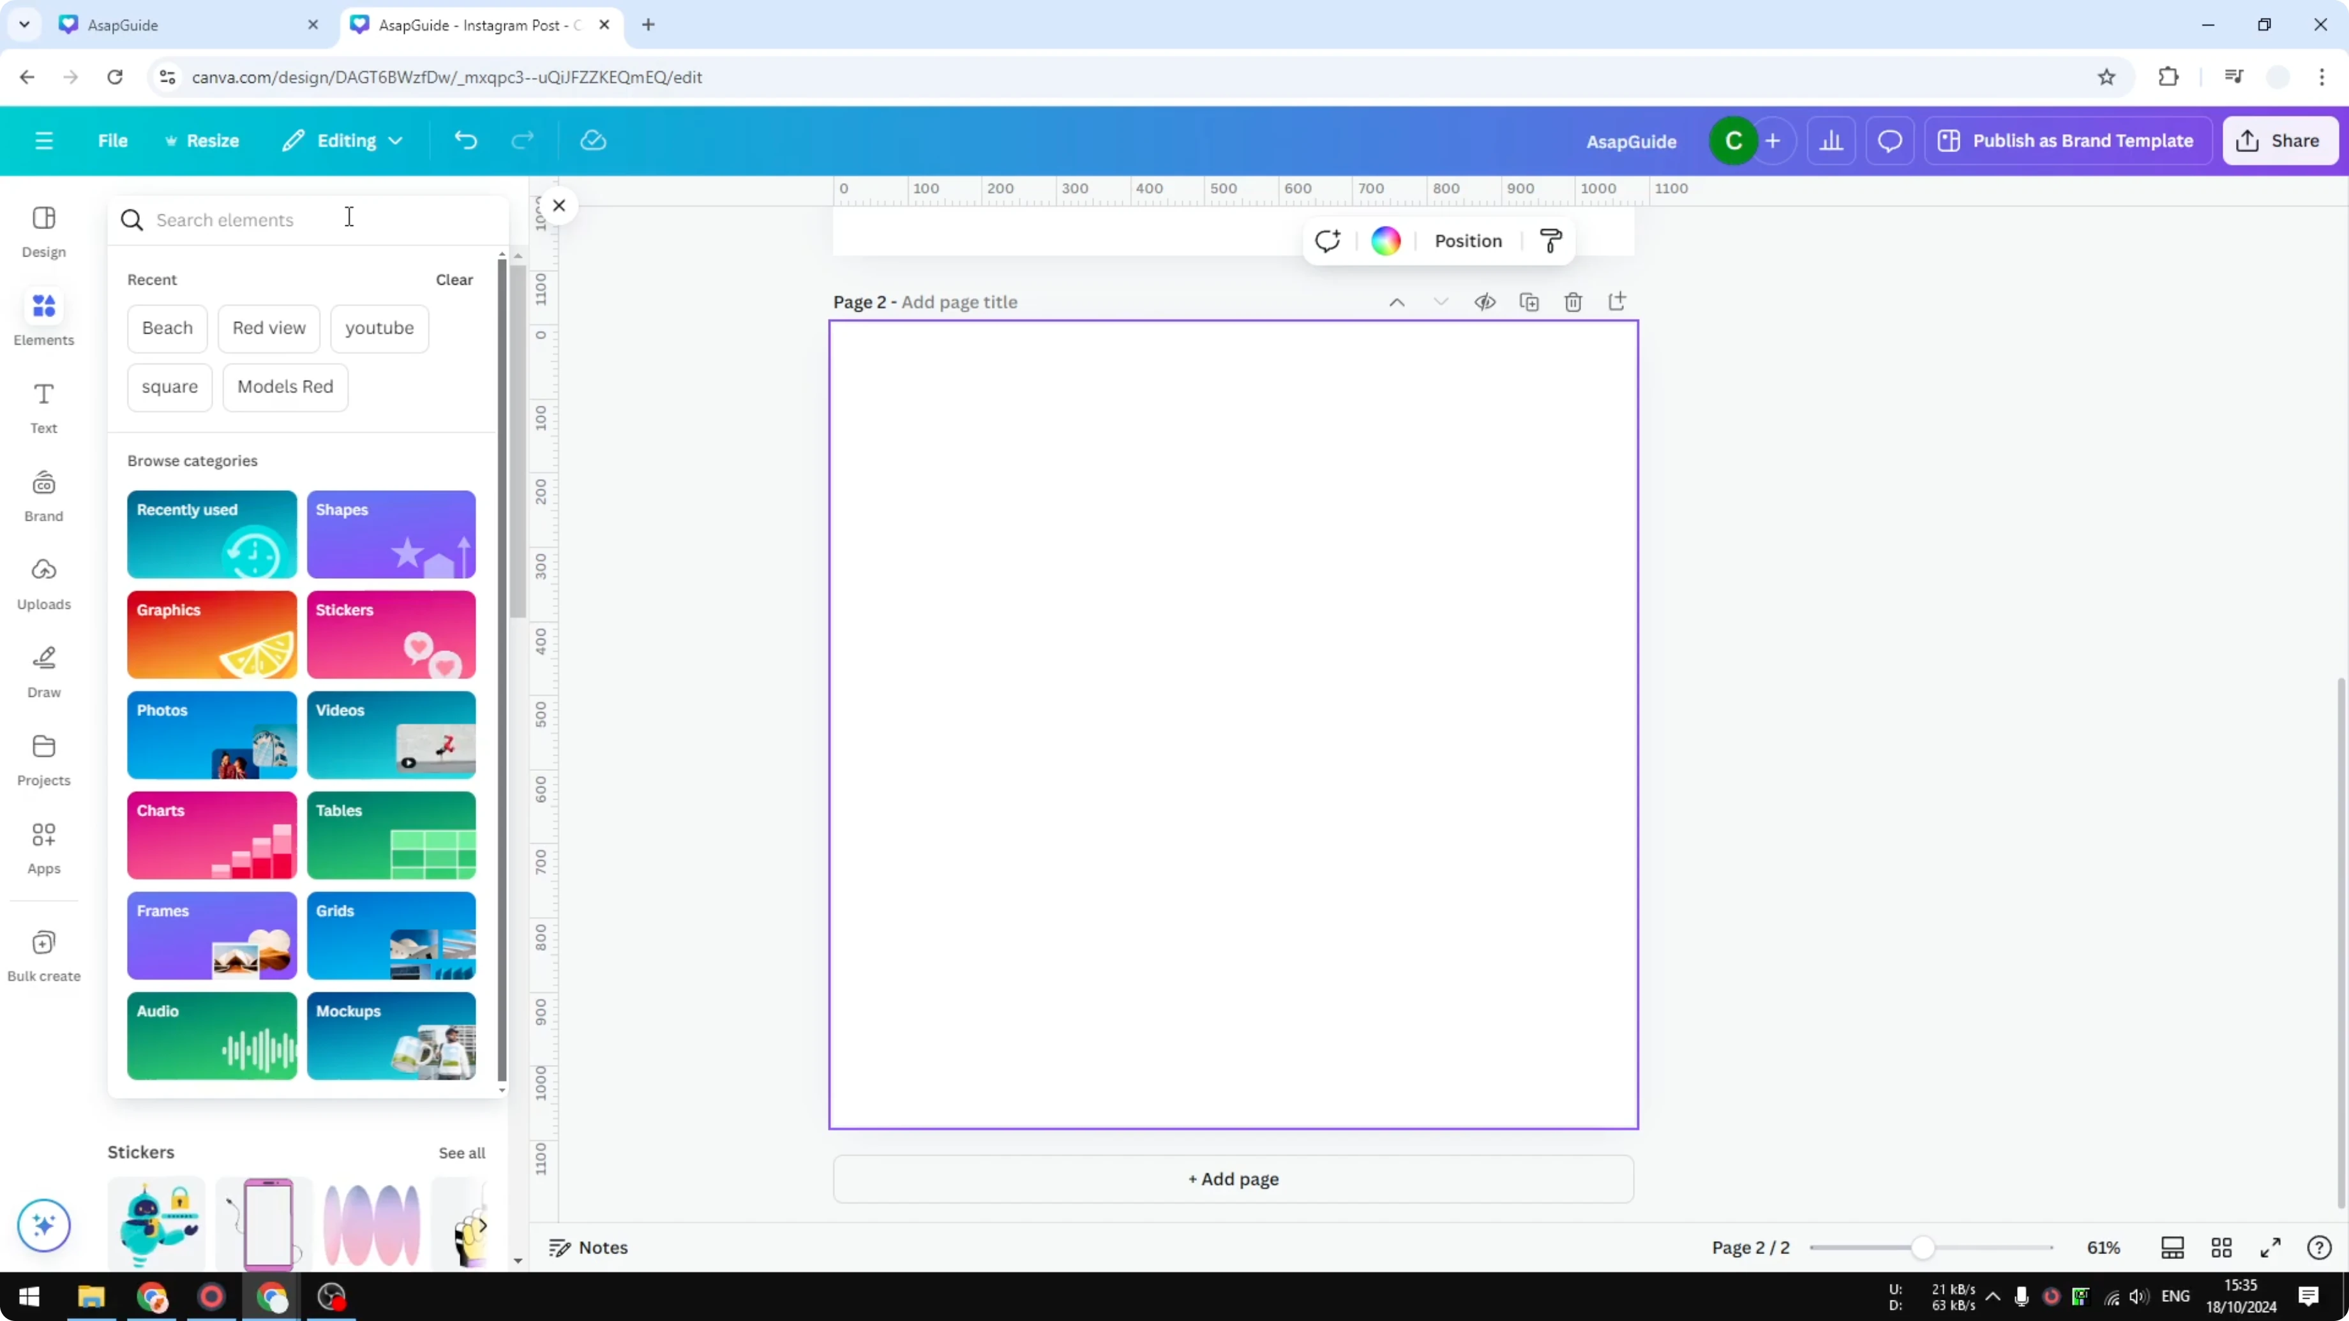Open the Bulk create panel
Viewport: 2349px width, 1321px height.
click(x=43, y=953)
